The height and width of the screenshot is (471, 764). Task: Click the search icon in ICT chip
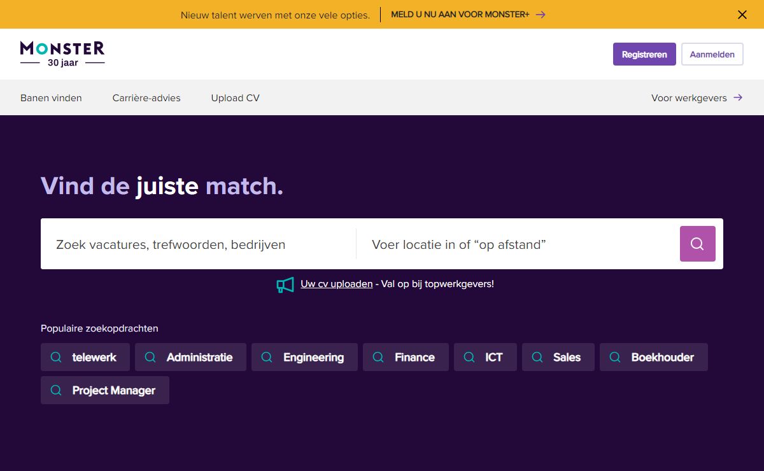click(469, 357)
